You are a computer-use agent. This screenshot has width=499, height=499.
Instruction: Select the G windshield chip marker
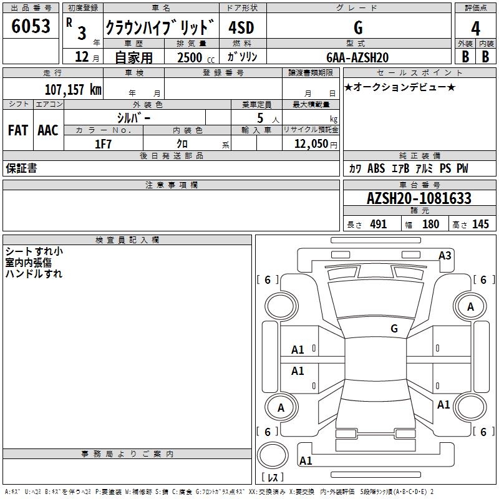tap(394, 329)
